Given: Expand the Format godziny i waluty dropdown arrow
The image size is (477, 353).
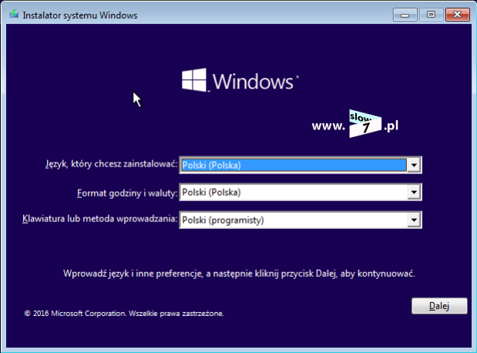Looking at the screenshot, I should [x=414, y=192].
